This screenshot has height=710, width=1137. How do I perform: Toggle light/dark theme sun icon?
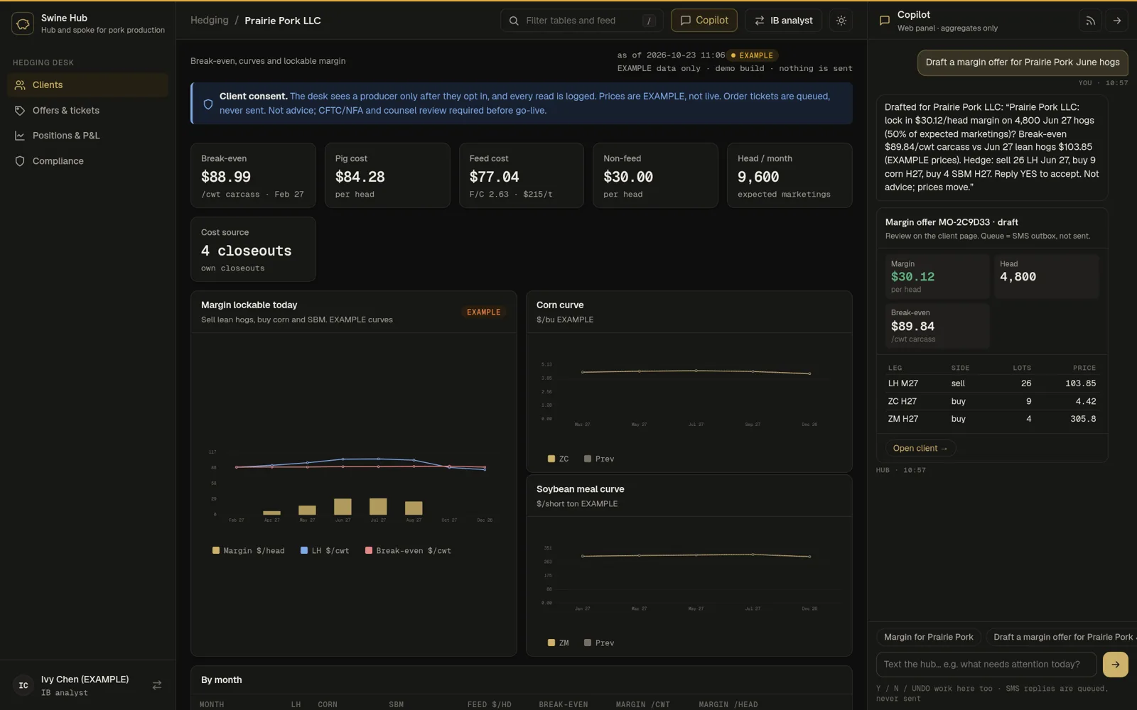pyautogui.click(x=841, y=21)
